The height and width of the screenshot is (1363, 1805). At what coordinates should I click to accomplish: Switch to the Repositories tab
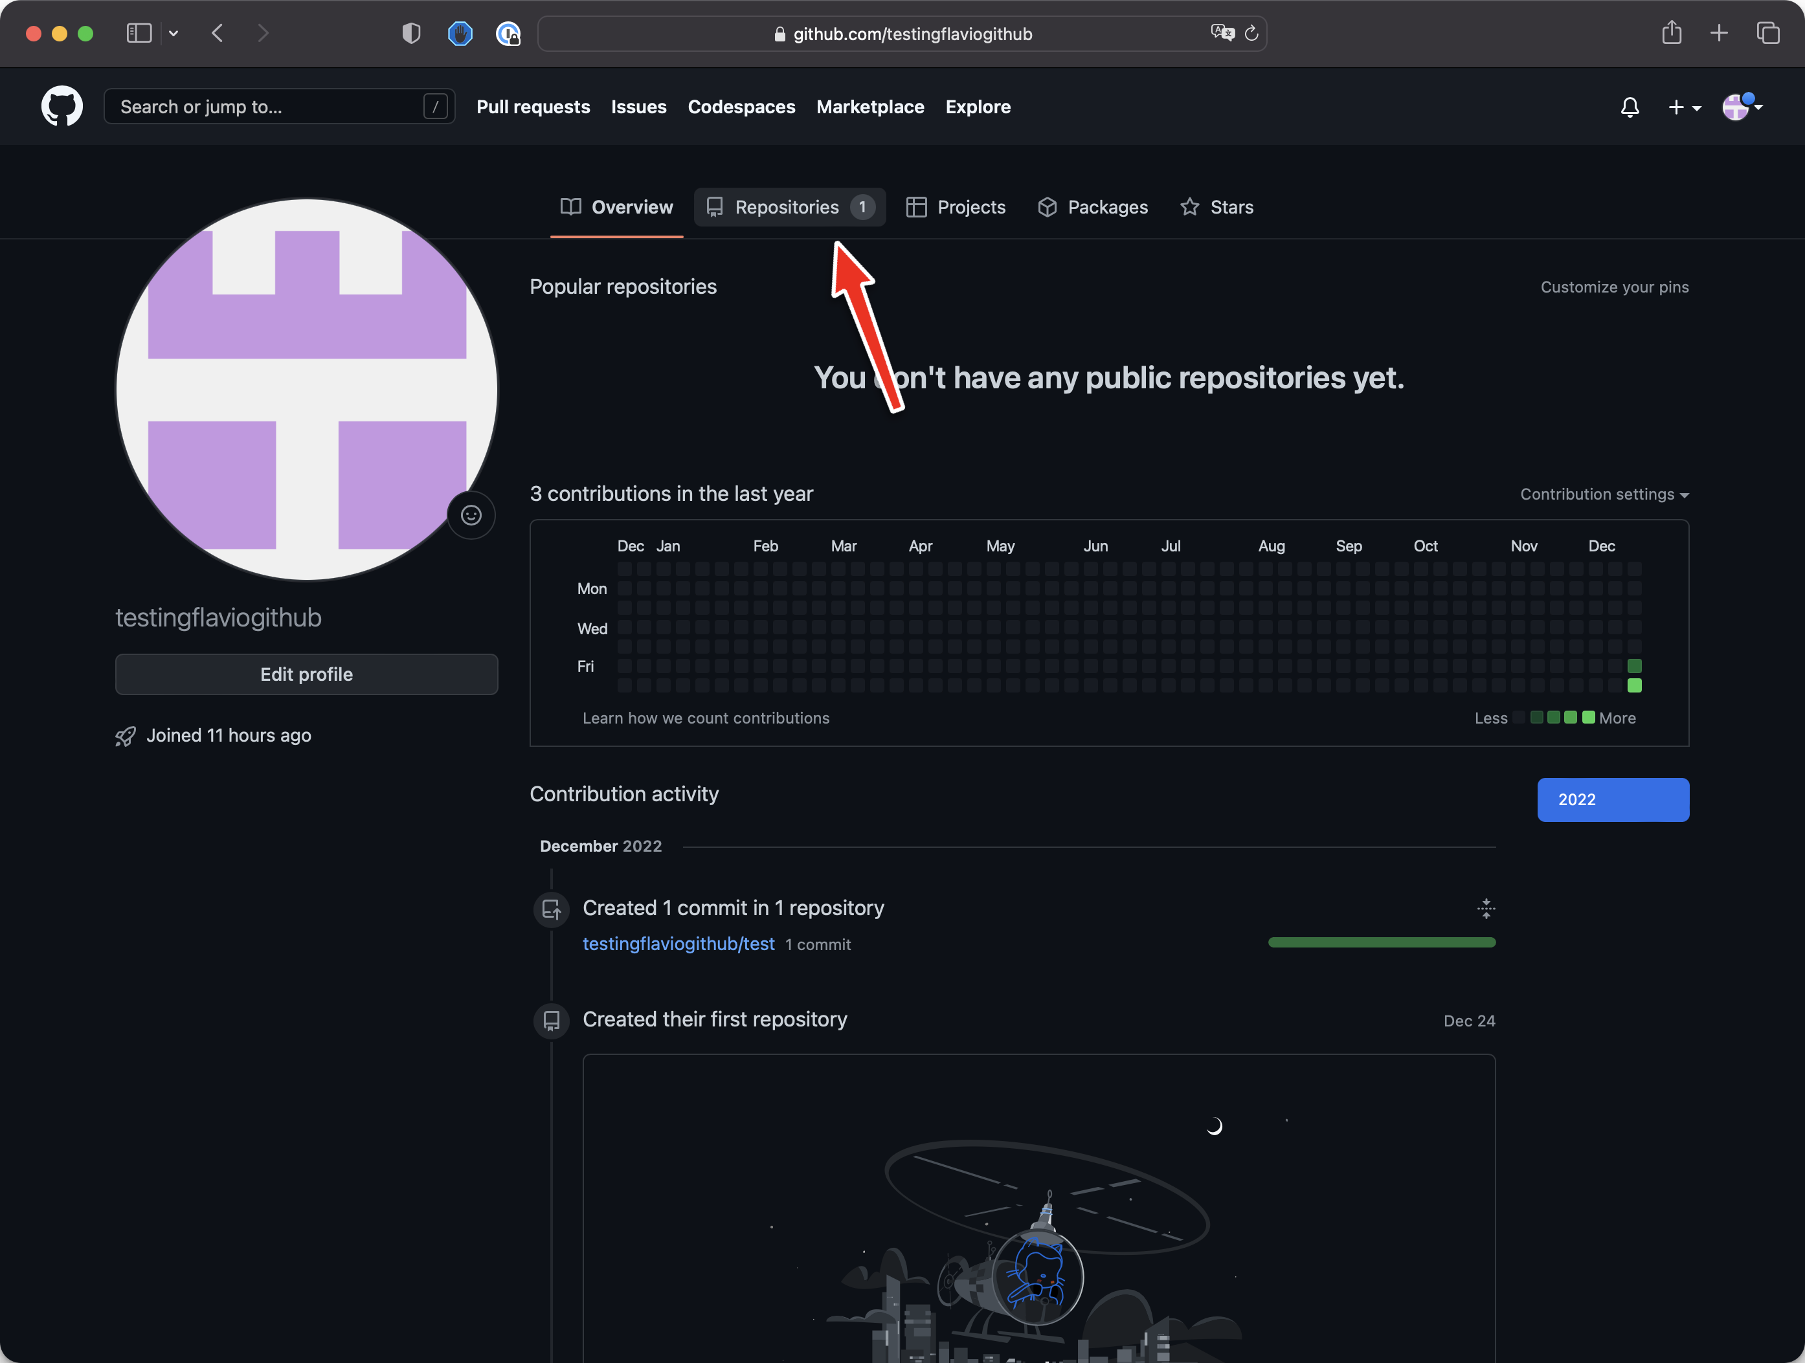click(789, 207)
